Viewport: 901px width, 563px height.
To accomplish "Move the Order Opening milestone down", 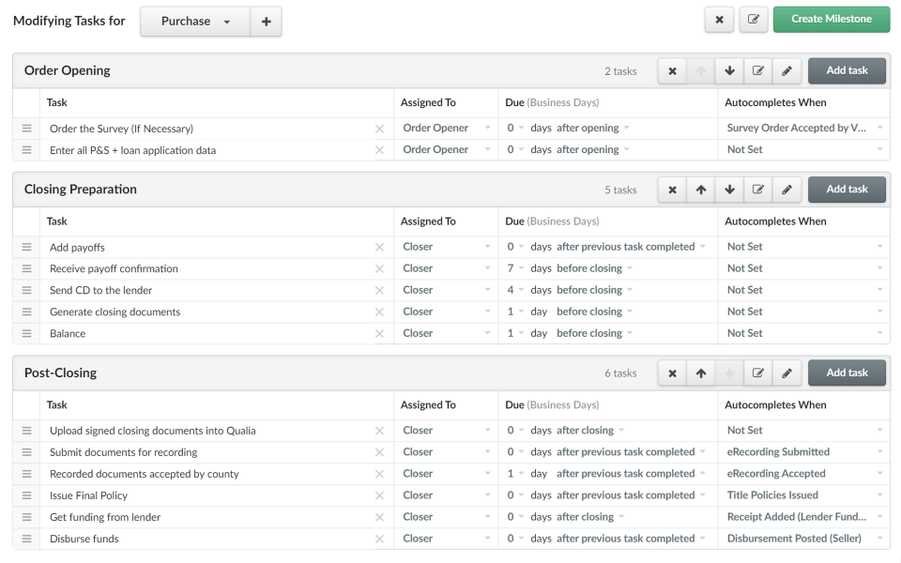I will (729, 70).
